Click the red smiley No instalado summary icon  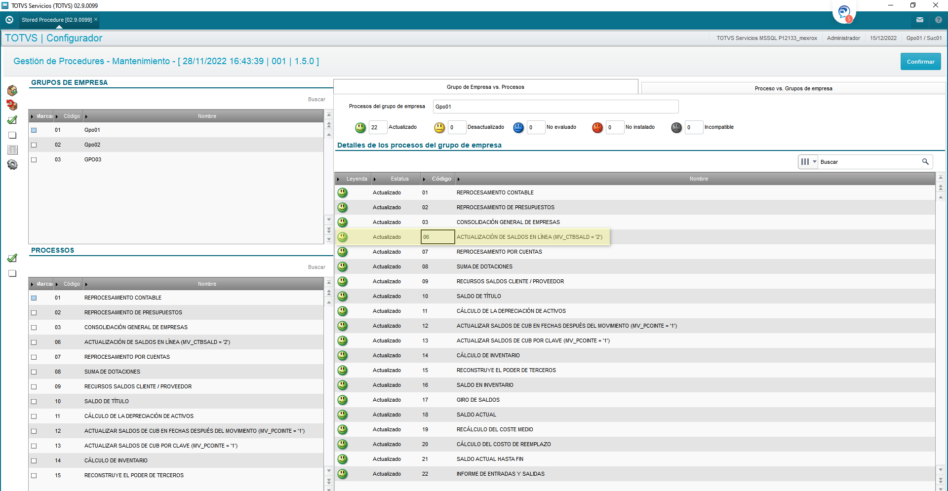[x=597, y=127]
